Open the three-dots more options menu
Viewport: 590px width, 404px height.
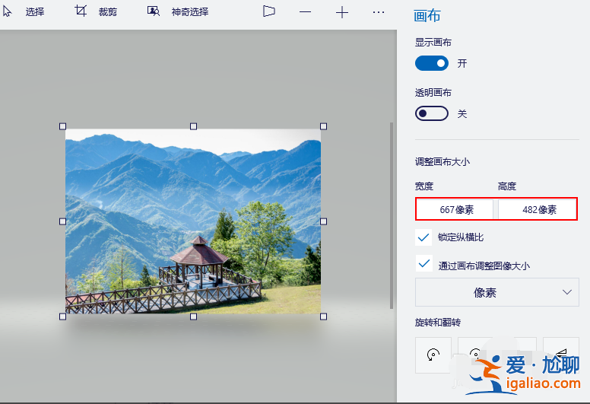pos(378,12)
